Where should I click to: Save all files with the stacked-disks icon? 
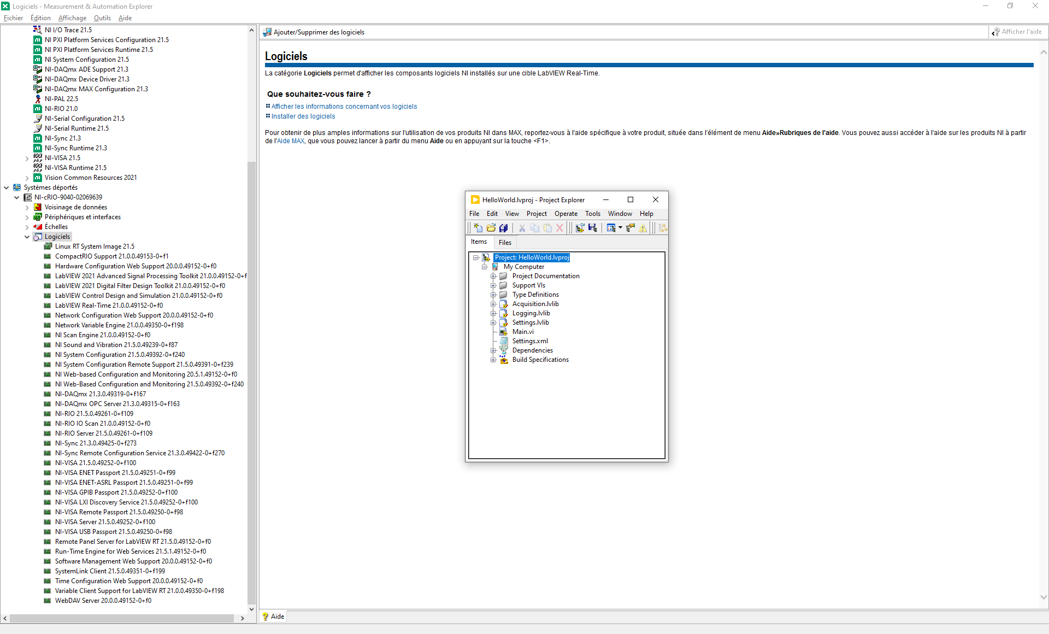(x=504, y=228)
